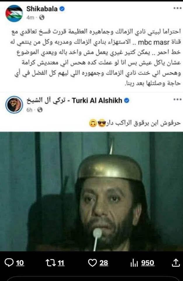The image size is (183, 281).
Task: Click the globe privacy icon beside 6h
Action: 40,110
